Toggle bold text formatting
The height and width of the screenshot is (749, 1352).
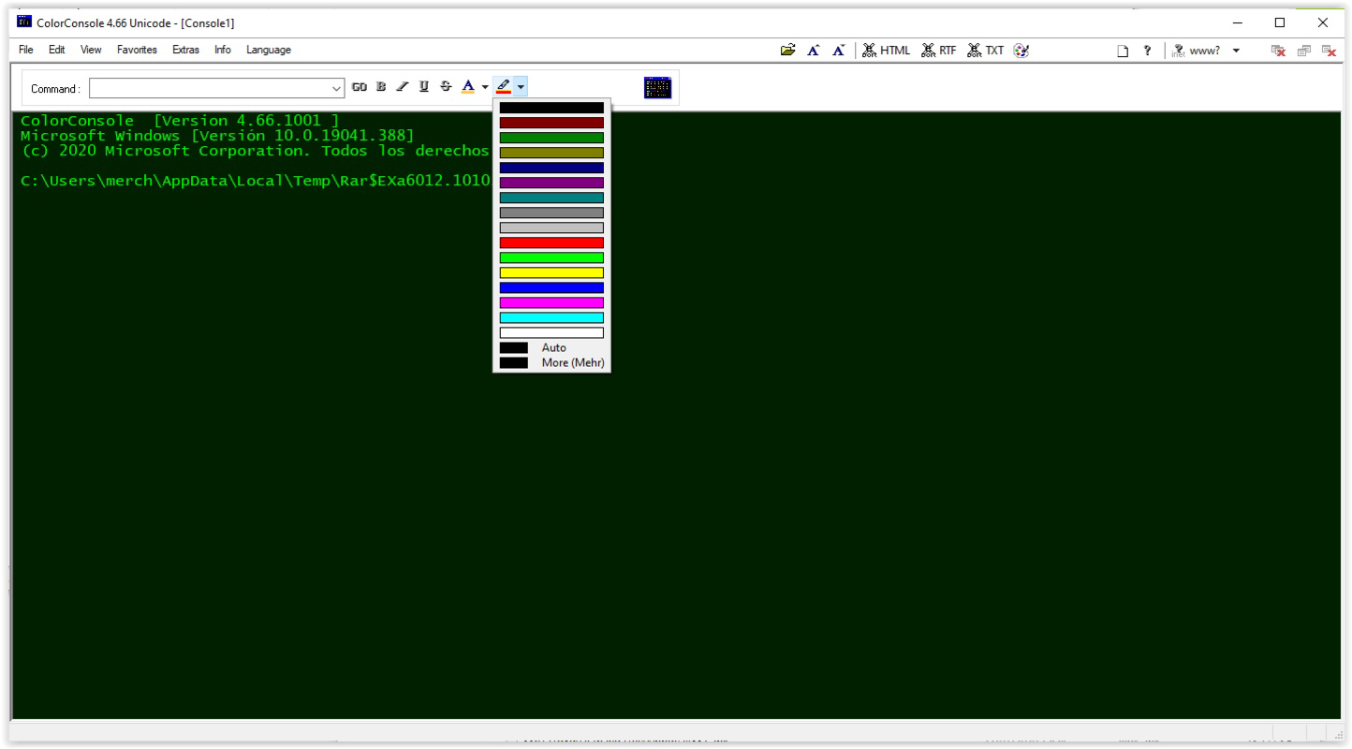pyautogui.click(x=381, y=87)
